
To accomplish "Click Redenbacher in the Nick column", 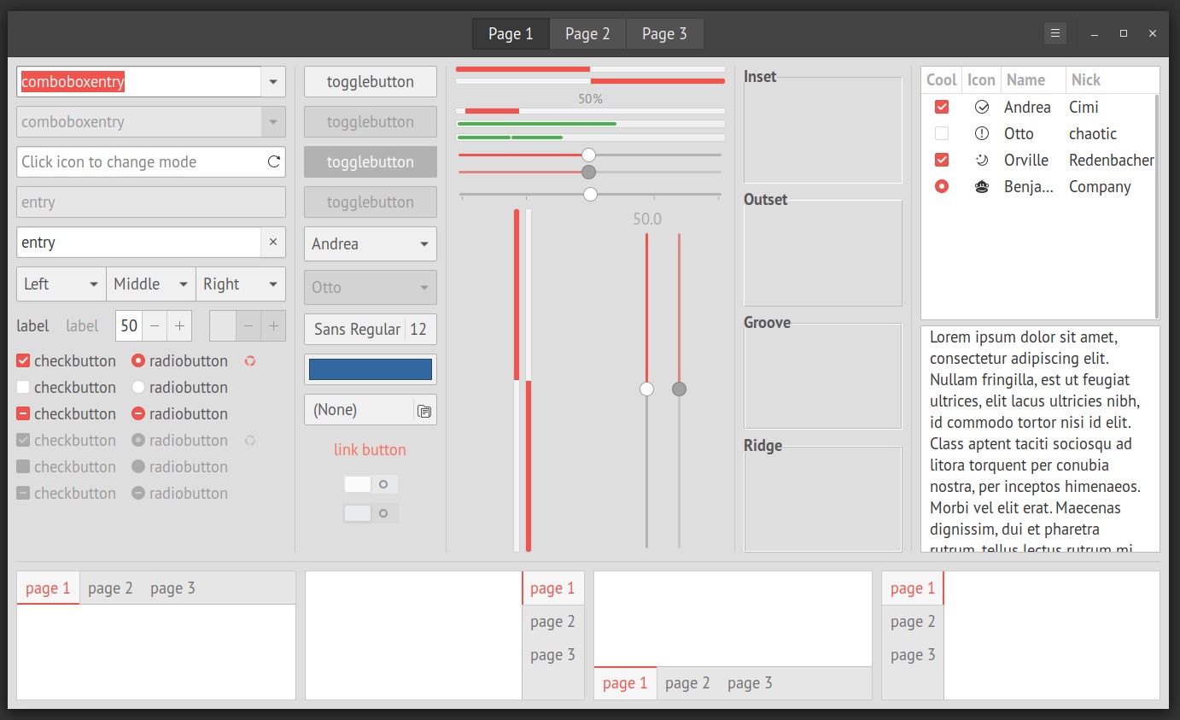I will pos(1112,160).
